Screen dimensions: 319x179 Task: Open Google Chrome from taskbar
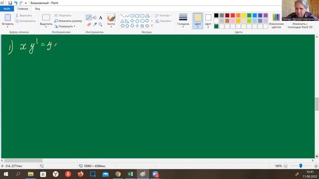[x=118, y=174]
